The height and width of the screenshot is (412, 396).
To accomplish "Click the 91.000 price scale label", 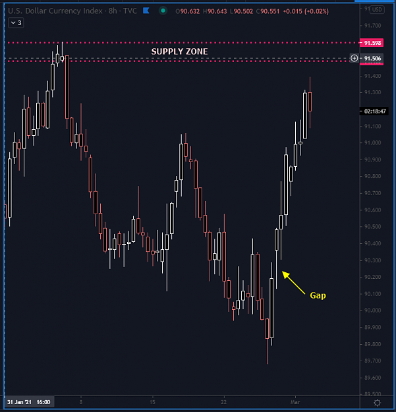I will [x=373, y=142].
